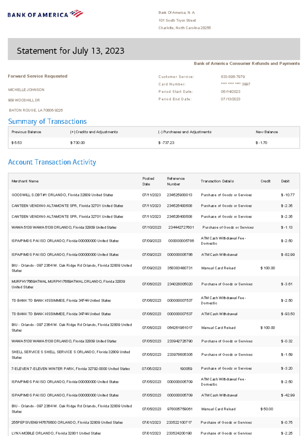This screenshot has height=436, width=308.
Task: Click the ATM withdrawal amount $-42.99
Action: click(288, 395)
